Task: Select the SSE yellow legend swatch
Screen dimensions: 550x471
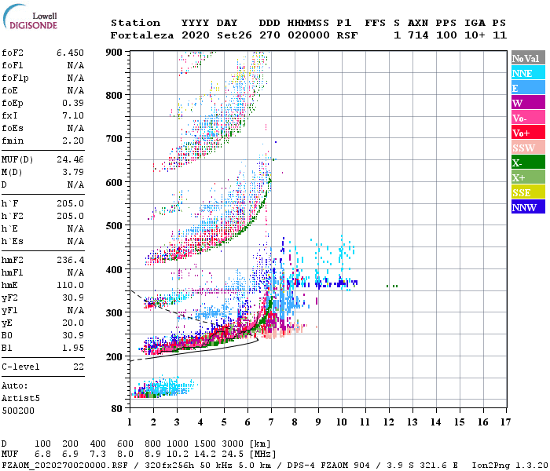Action: [528, 192]
